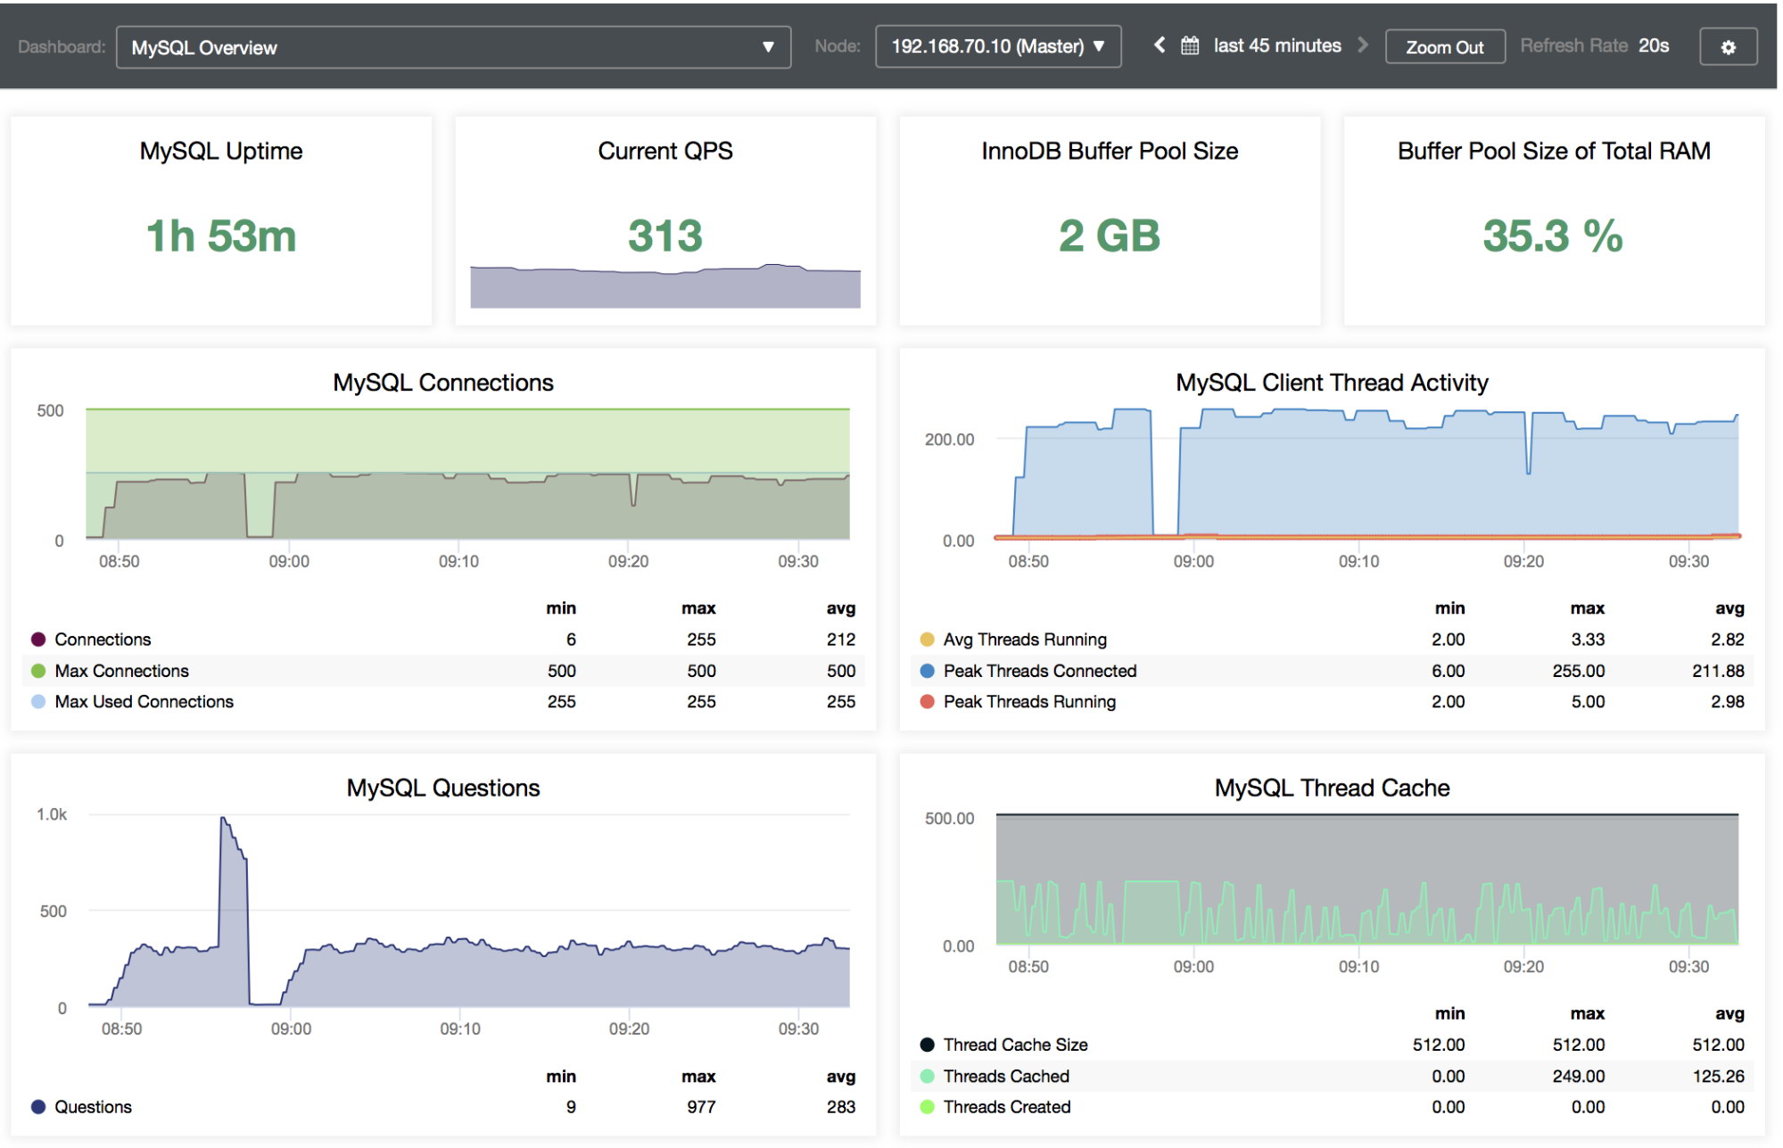Toggle the Thread Cache Size legend dot

pyautogui.click(x=927, y=1045)
